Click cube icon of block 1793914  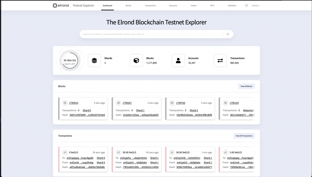point(65,103)
